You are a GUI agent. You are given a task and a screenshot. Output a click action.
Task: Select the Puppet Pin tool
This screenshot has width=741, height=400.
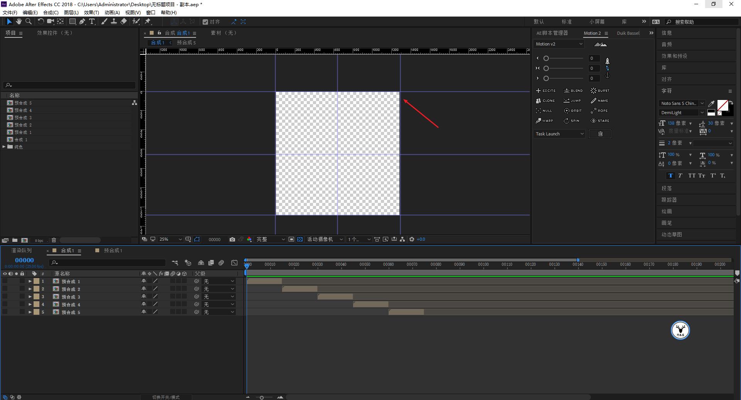pos(148,22)
